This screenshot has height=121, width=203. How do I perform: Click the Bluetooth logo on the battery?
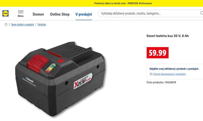click(x=30, y=79)
